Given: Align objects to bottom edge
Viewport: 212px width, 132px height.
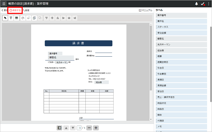Looking at the screenshot, I should [x=58, y=18].
